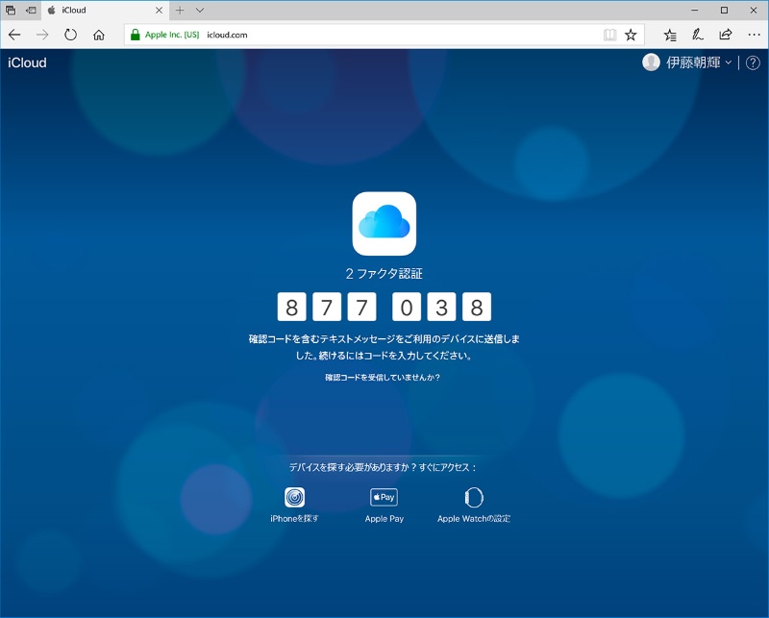This screenshot has width=769, height=618.
Task: Click the 2 ファクタ認証 heading
Action: pos(384,273)
